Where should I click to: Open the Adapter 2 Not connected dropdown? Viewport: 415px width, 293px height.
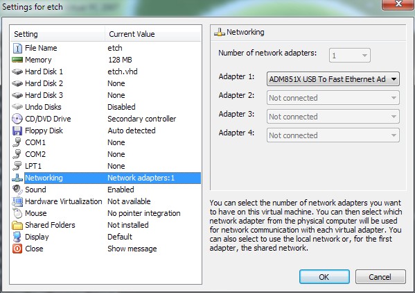point(333,98)
